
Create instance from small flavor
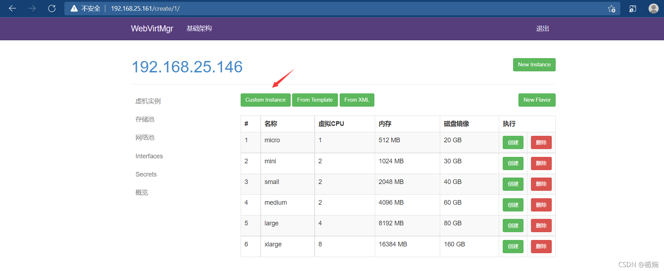[x=513, y=184]
